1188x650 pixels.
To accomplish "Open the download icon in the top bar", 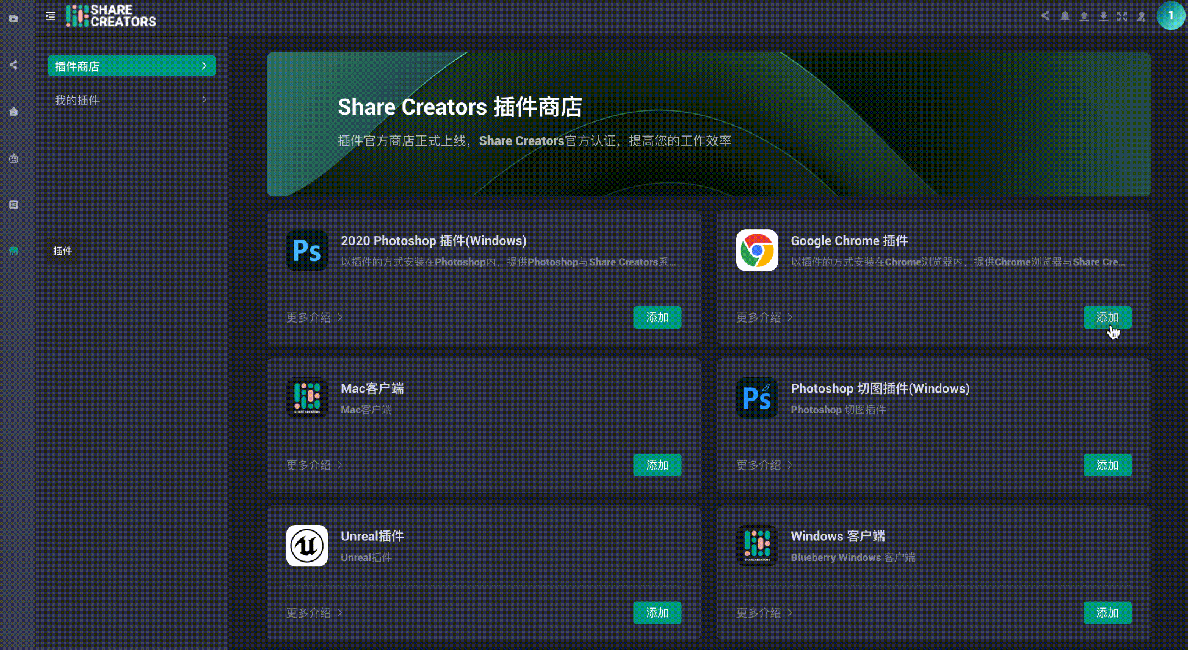I will click(x=1103, y=16).
